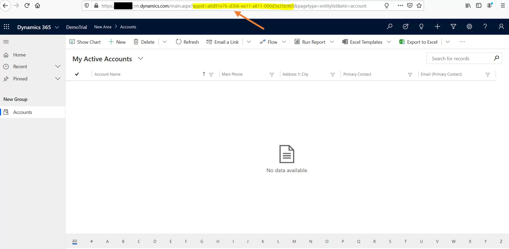Filter the Address 1: City column

click(x=333, y=74)
